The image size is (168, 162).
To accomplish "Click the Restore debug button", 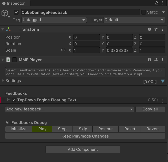I will pyautogui.click(x=106, y=129).
